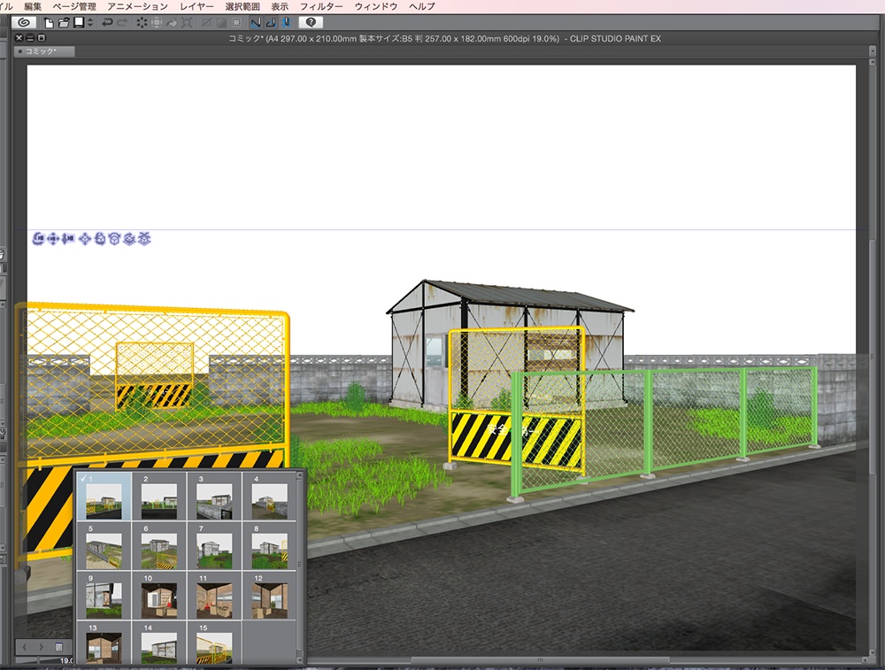Viewport: 885px width, 670px height.
Task: Open a file with folder icon
Action: [x=64, y=23]
